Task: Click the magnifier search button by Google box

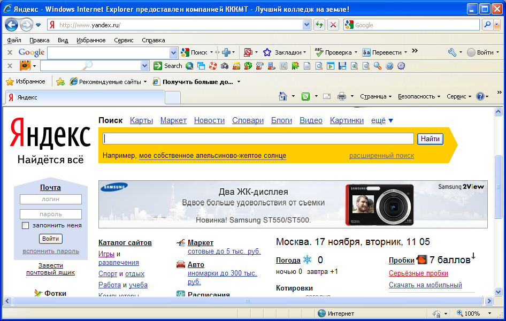Action: 488,25
